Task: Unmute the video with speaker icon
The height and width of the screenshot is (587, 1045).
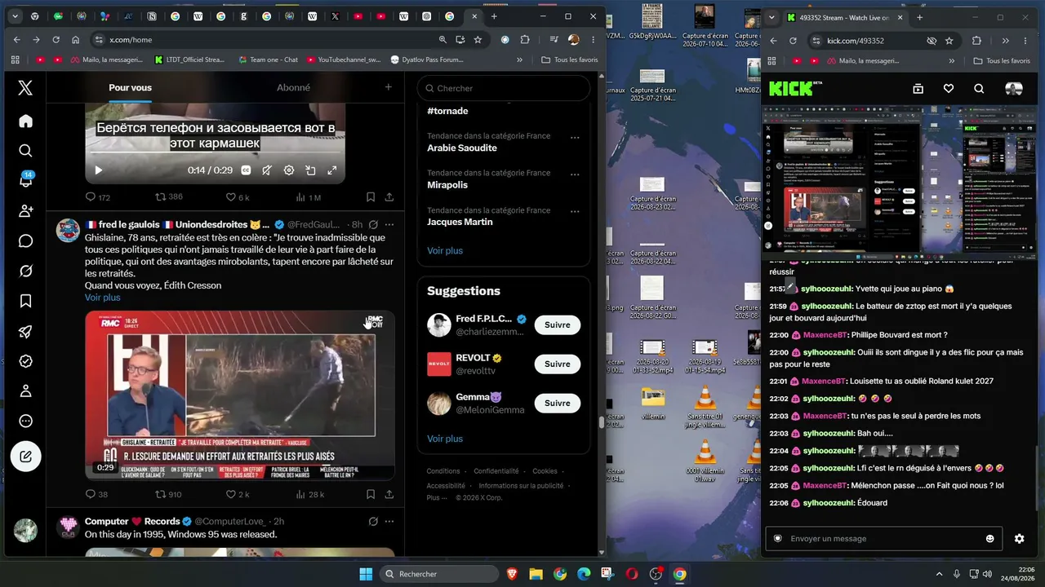Action: 267,170
